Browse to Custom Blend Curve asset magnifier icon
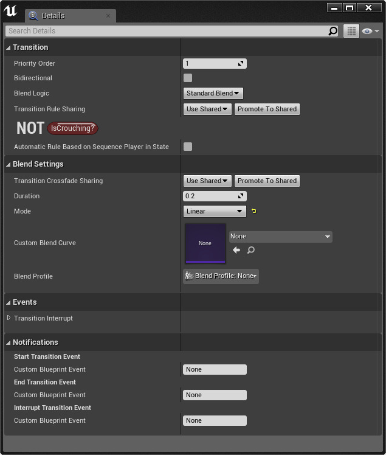The image size is (386, 455). pos(250,250)
